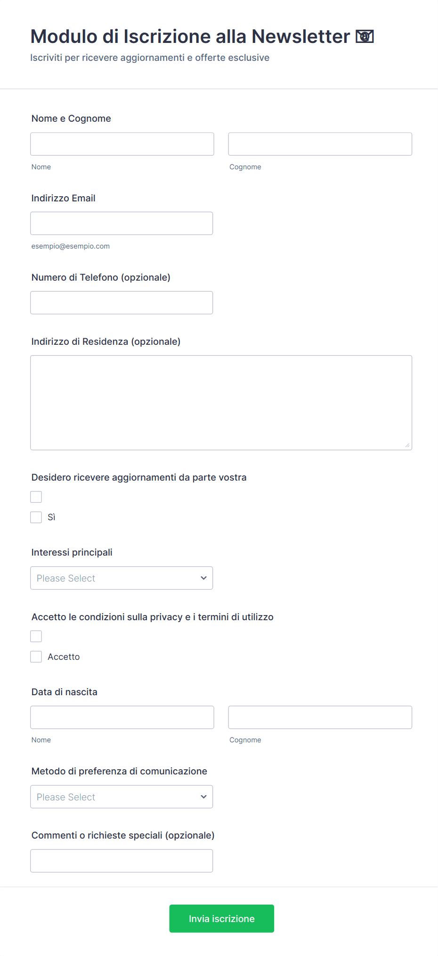Check the Accetto checkbox

pos(36,657)
